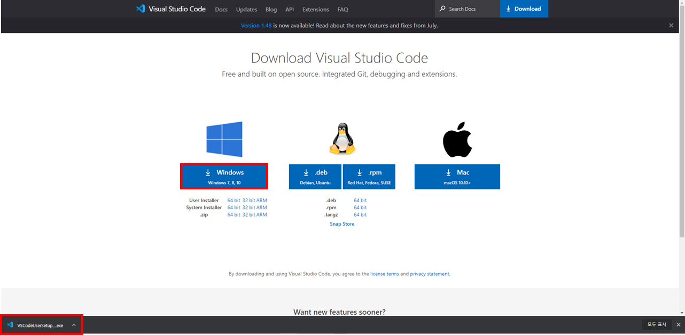Download the .rpm package for Red Hat
This screenshot has width=685, height=335.
369,177
